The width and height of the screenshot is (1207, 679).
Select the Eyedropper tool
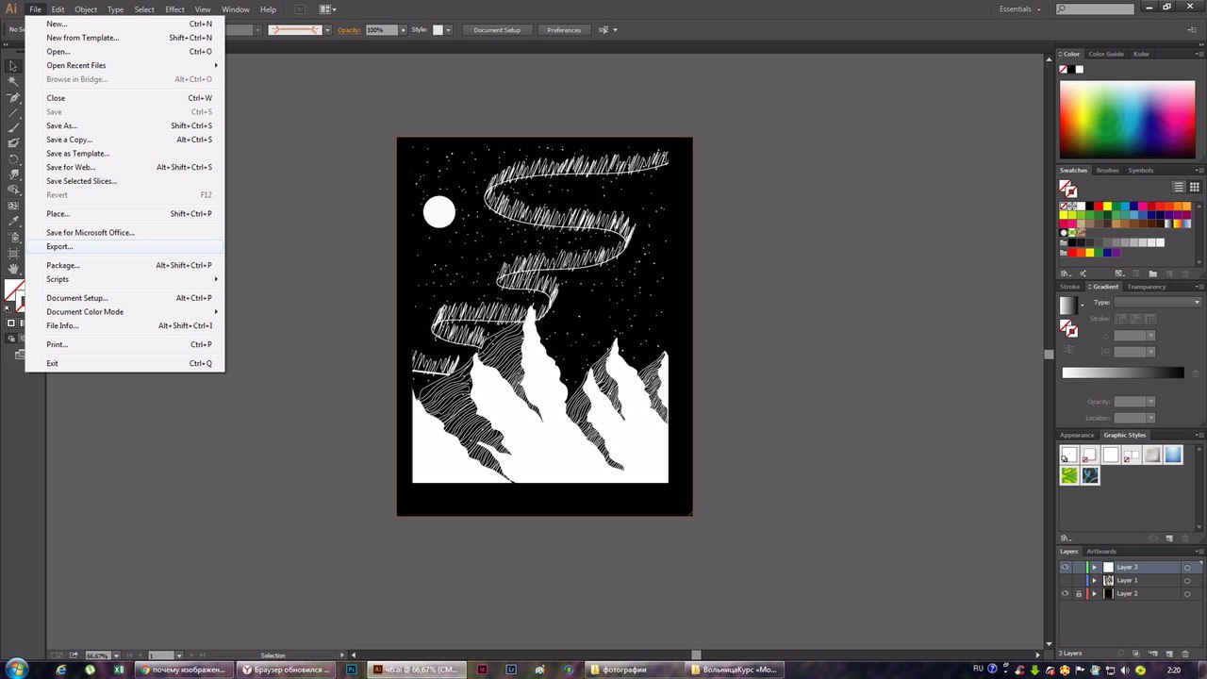tap(13, 222)
